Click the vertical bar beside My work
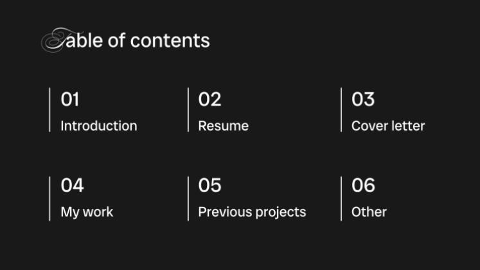This screenshot has width=480, height=270. click(50, 199)
